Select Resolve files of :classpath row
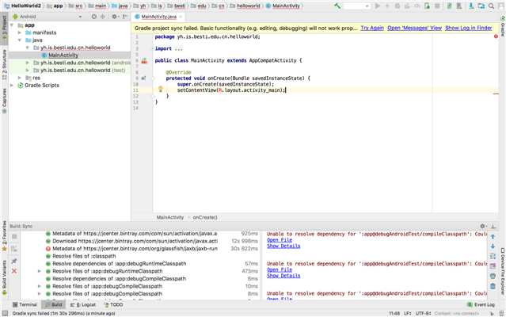 [139, 256]
